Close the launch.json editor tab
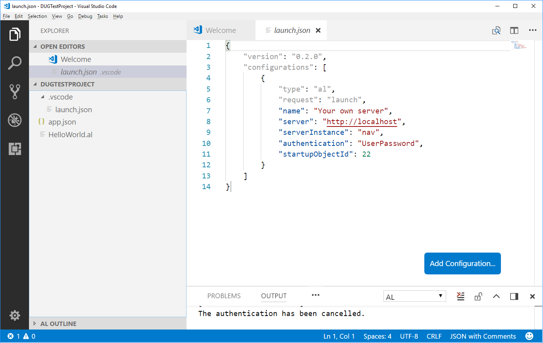The height and width of the screenshot is (343, 543). coord(318,30)
